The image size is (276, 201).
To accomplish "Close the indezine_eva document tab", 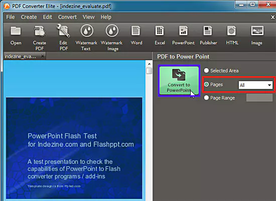I will (43, 56).
